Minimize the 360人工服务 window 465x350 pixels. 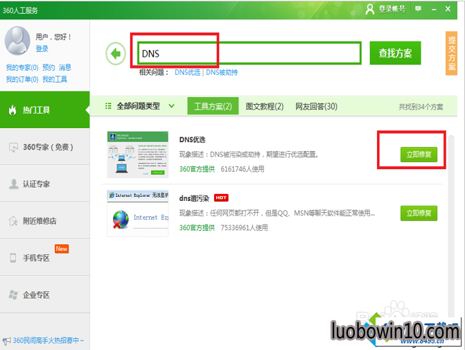pos(434,10)
